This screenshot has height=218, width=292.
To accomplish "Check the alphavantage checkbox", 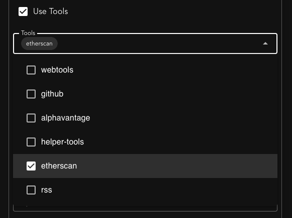I will point(31,118).
